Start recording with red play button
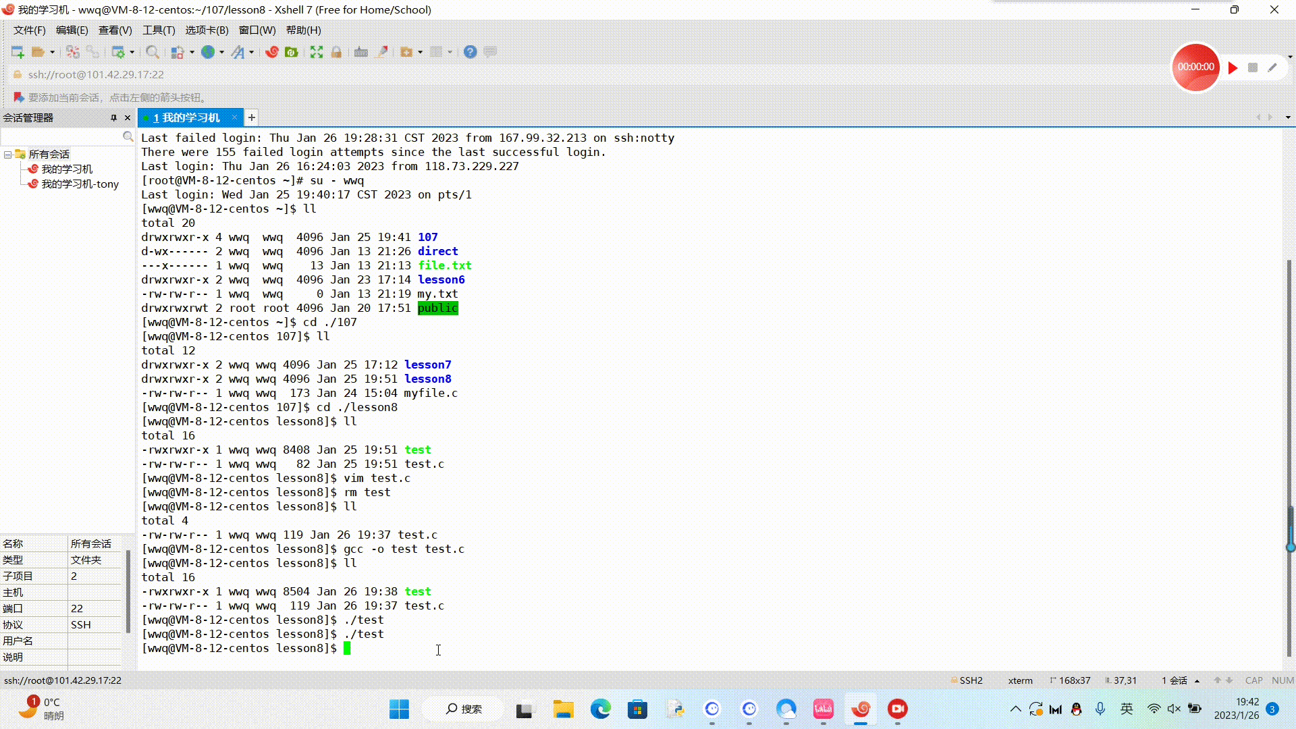This screenshot has width=1296, height=729. [1233, 67]
